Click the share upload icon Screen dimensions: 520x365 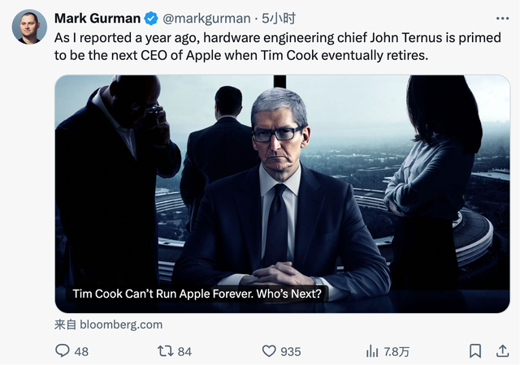point(499,351)
